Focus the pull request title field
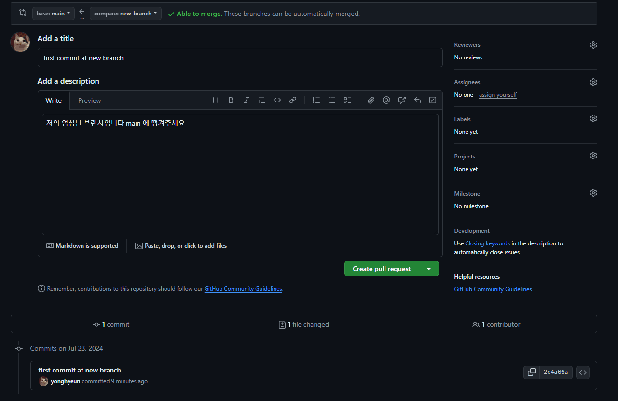The height and width of the screenshot is (401, 618). (x=240, y=57)
